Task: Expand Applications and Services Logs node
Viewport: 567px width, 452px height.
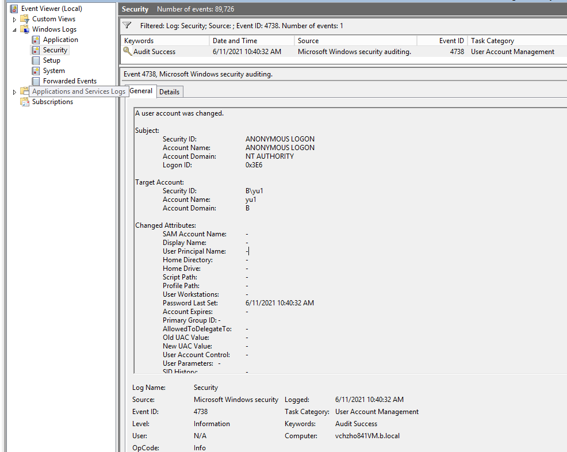Action: [x=14, y=92]
